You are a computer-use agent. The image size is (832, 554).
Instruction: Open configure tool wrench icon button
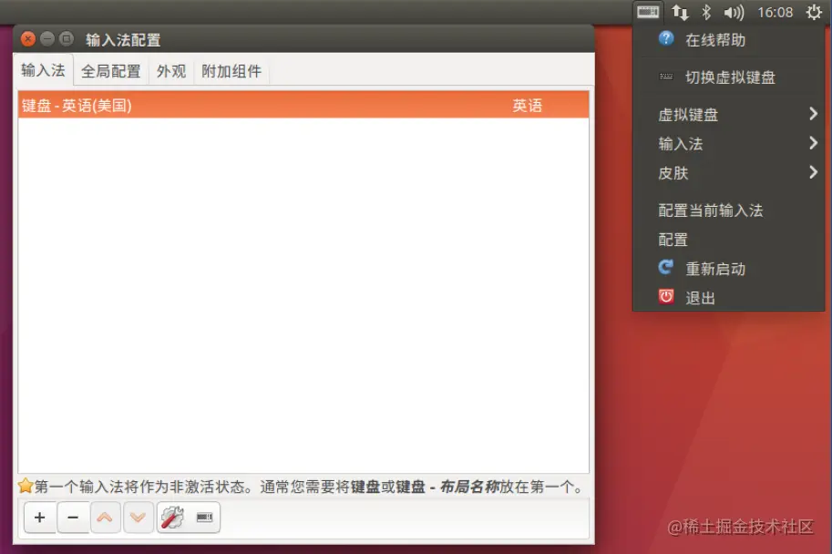[x=172, y=517]
